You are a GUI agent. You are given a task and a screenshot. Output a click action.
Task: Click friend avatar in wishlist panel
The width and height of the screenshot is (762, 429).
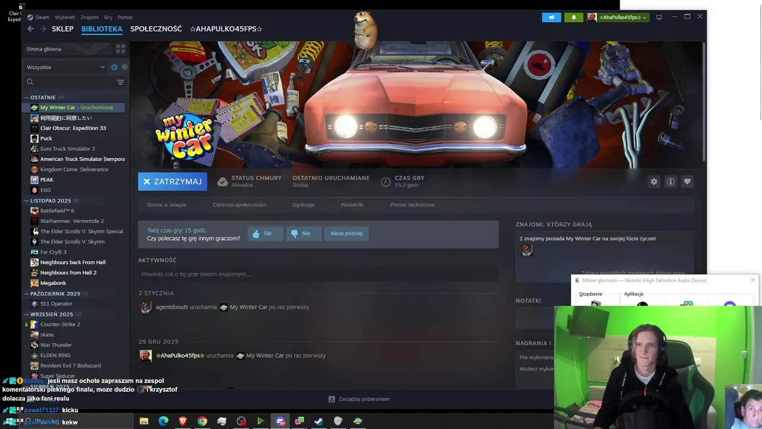527,251
